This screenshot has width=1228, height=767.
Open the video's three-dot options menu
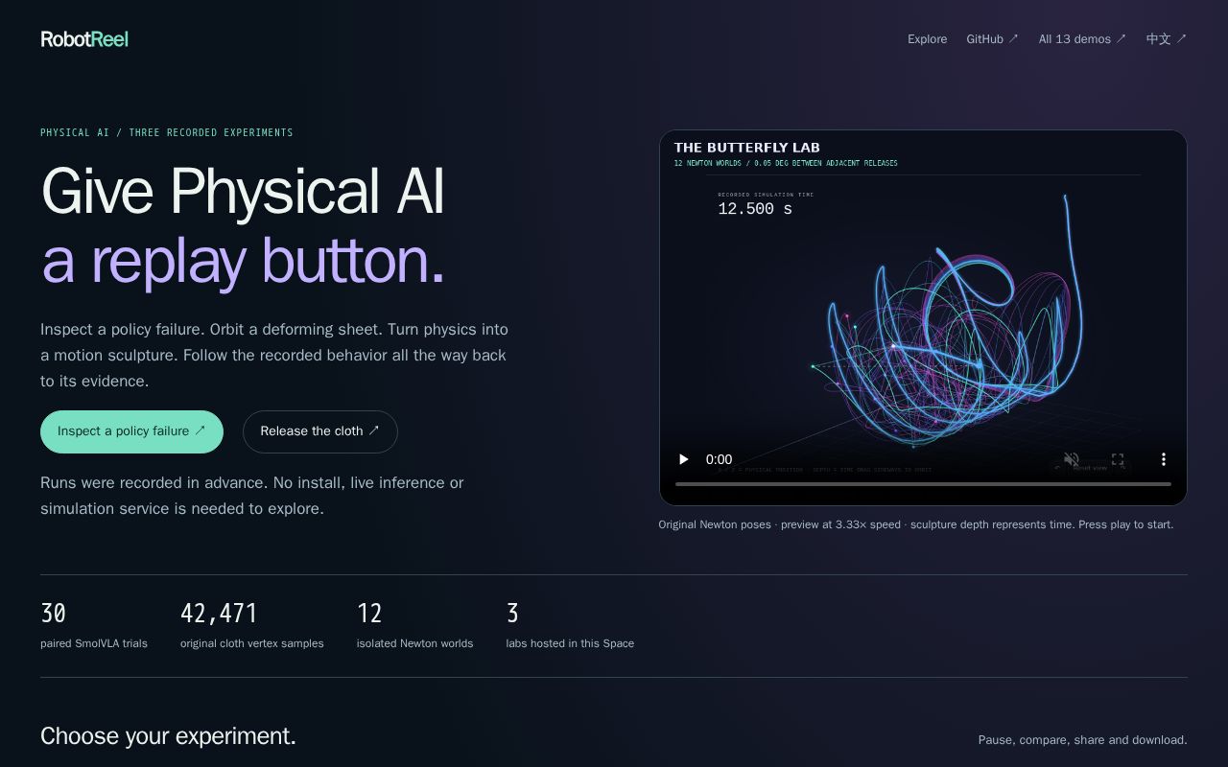[x=1164, y=459]
